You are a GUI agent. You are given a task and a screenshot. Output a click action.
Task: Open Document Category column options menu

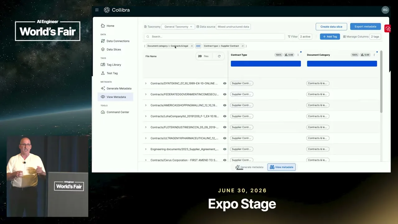pyautogui.click(x=374, y=55)
